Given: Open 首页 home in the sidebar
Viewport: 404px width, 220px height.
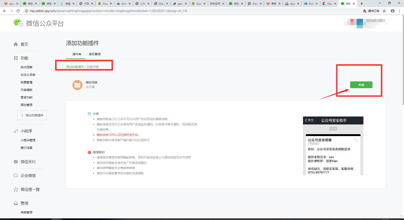Looking at the screenshot, I should point(24,44).
